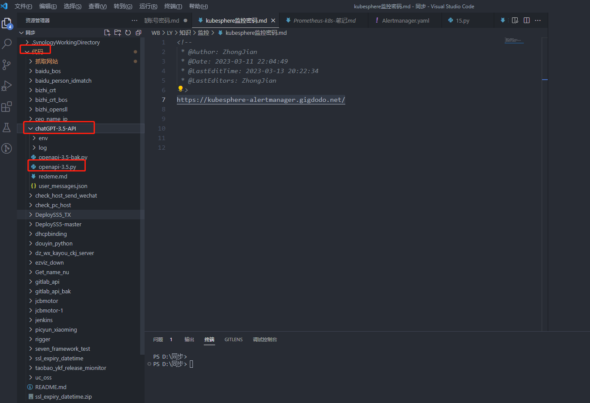Switch to the 问题 panel tab
590x403 pixels.
coord(158,339)
